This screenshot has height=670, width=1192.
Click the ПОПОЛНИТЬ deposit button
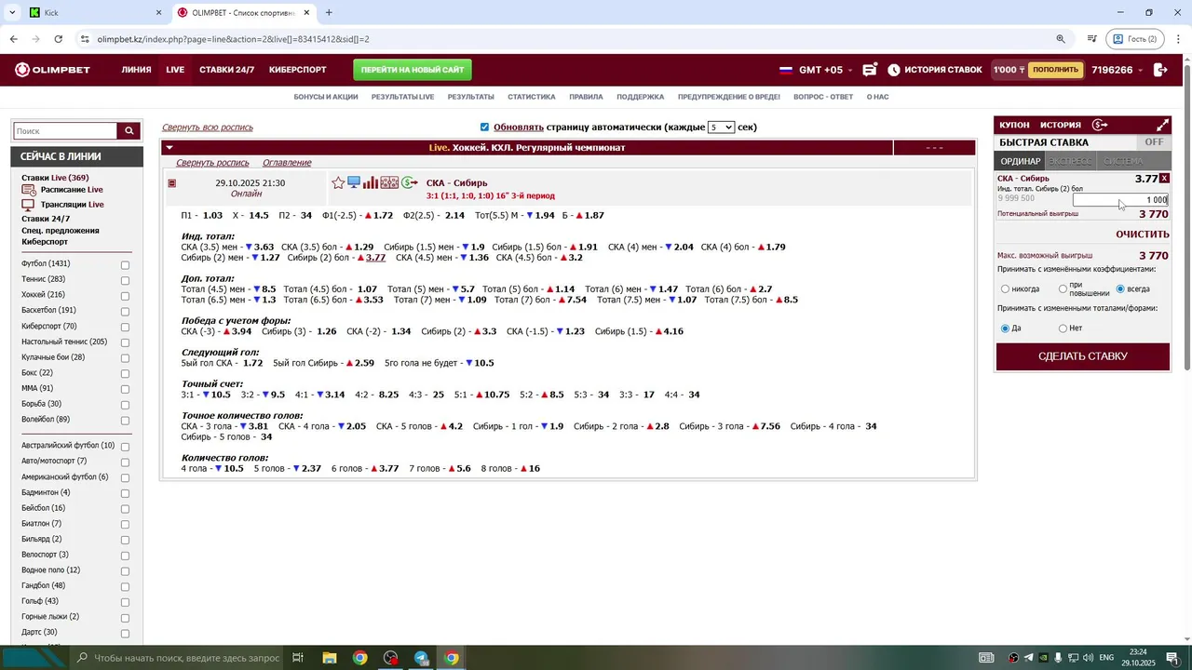[x=1056, y=70]
